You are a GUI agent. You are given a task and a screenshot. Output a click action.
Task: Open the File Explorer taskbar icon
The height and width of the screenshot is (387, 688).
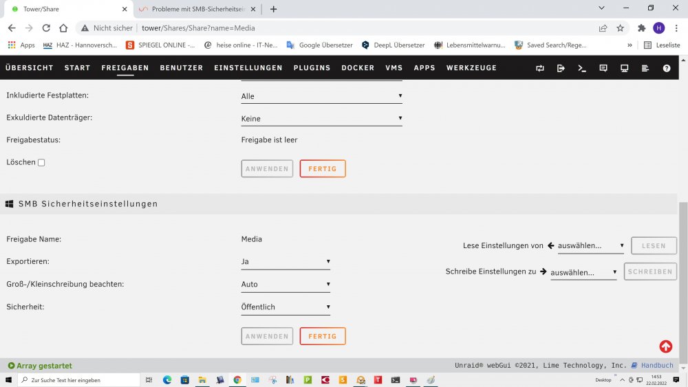202,380
